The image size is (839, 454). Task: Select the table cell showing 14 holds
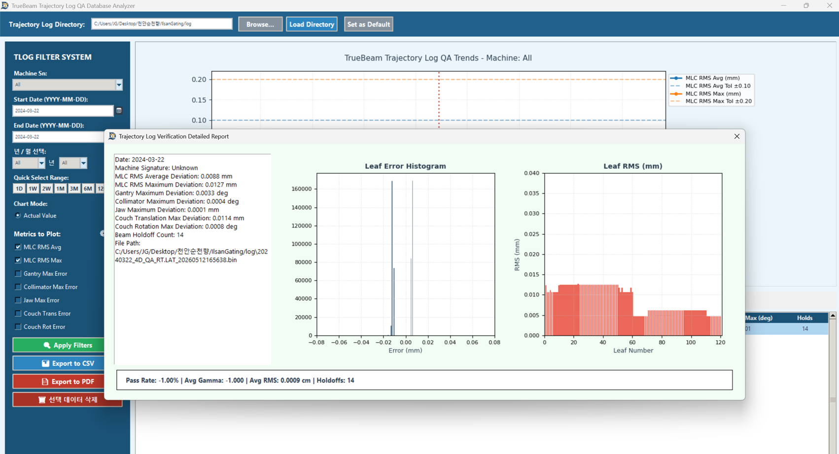[x=804, y=329]
